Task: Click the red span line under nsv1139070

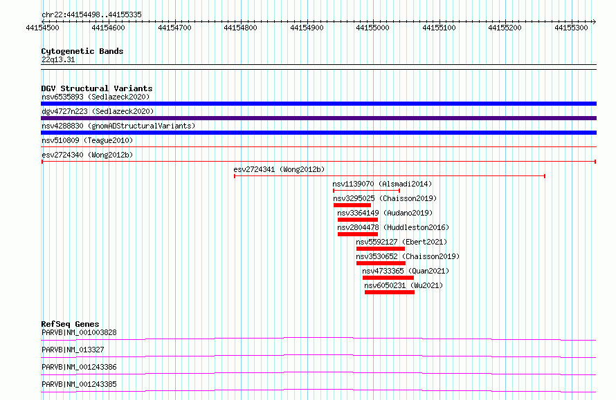Action: (x=367, y=191)
